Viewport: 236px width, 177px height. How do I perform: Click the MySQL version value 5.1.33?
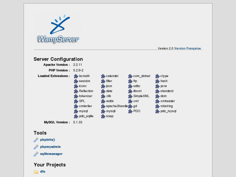pos(78,122)
